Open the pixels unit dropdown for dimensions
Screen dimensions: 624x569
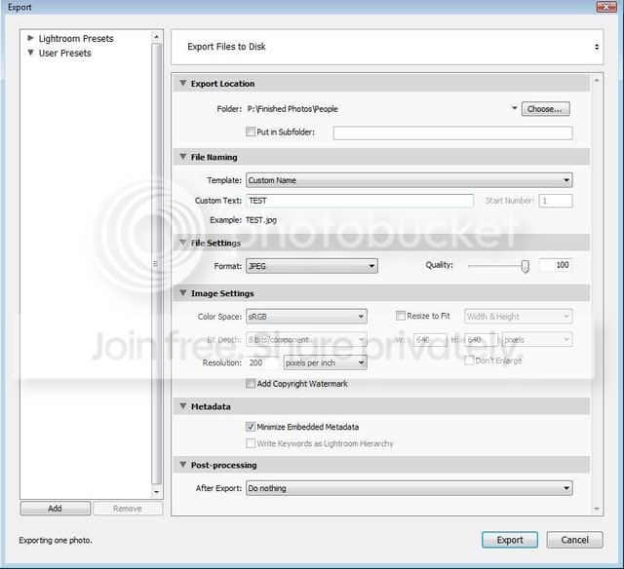point(537,340)
